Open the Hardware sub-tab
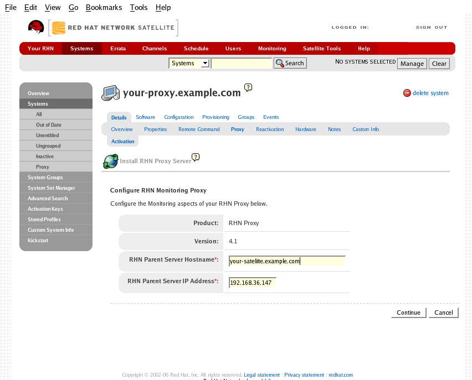 306,129
